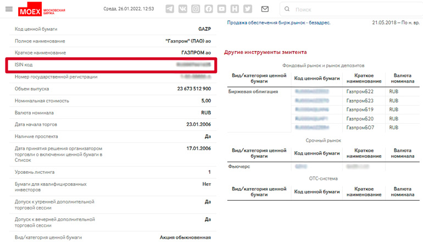Select issue volume 23 673 512 900
This screenshot has height=242, width=423.
tap(194, 89)
